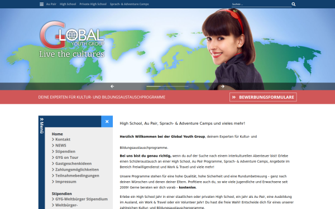Click the vertical Menü label
Screen dimensions: 335x209
[42, 128]
